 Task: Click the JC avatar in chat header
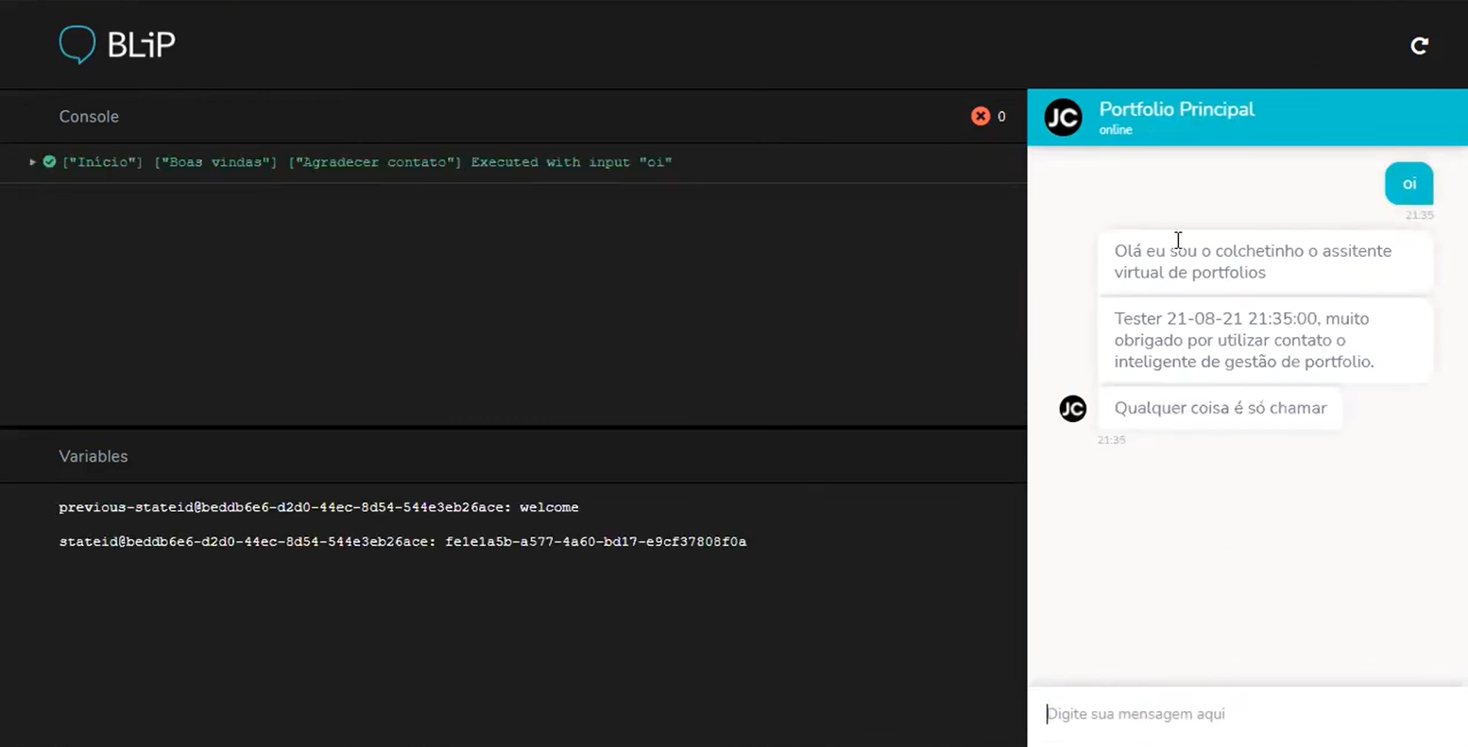pos(1063,118)
